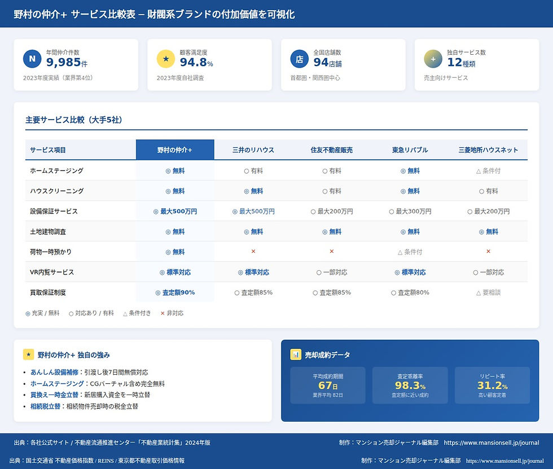
Task: Click 住友不動産販売 一部対応 VR cell
Action: [x=332, y=272]
